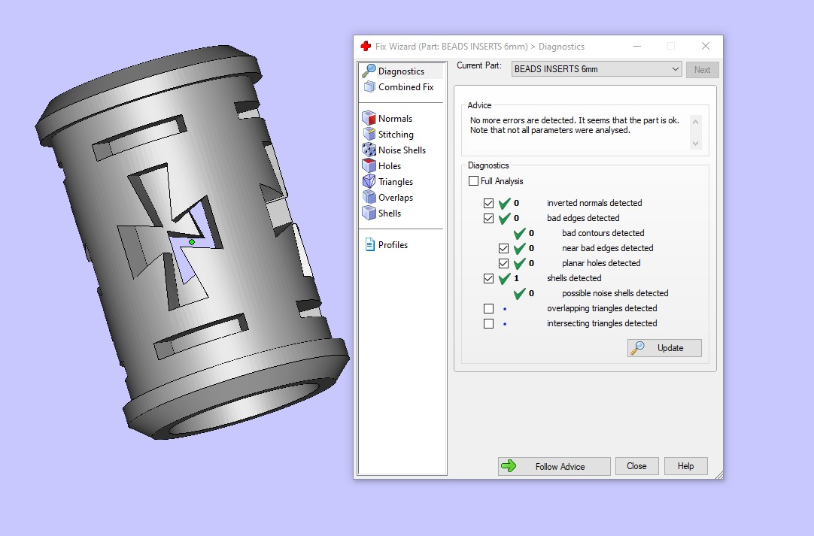This screenshot has height=536, width=814.
Task: Click the dialog's resize grip corner
Action: [x=719, y=475]
